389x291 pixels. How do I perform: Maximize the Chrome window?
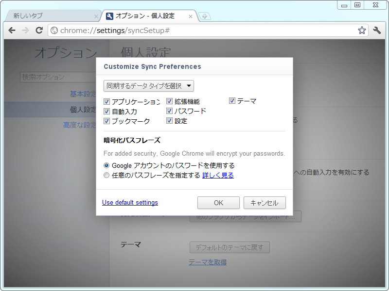(357, 5)
